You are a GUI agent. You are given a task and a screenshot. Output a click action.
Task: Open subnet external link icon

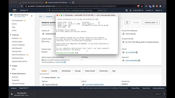click(139, 60)
